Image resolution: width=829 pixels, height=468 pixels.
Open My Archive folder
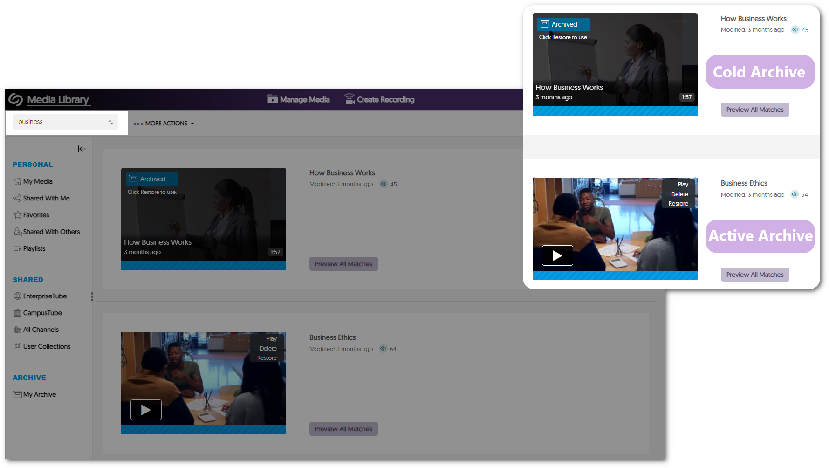(39, 394)
